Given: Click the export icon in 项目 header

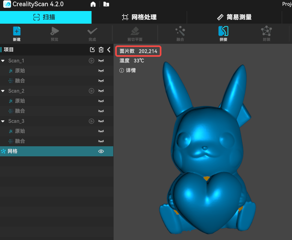Looking at the screenshot, I should pos(92,50).
